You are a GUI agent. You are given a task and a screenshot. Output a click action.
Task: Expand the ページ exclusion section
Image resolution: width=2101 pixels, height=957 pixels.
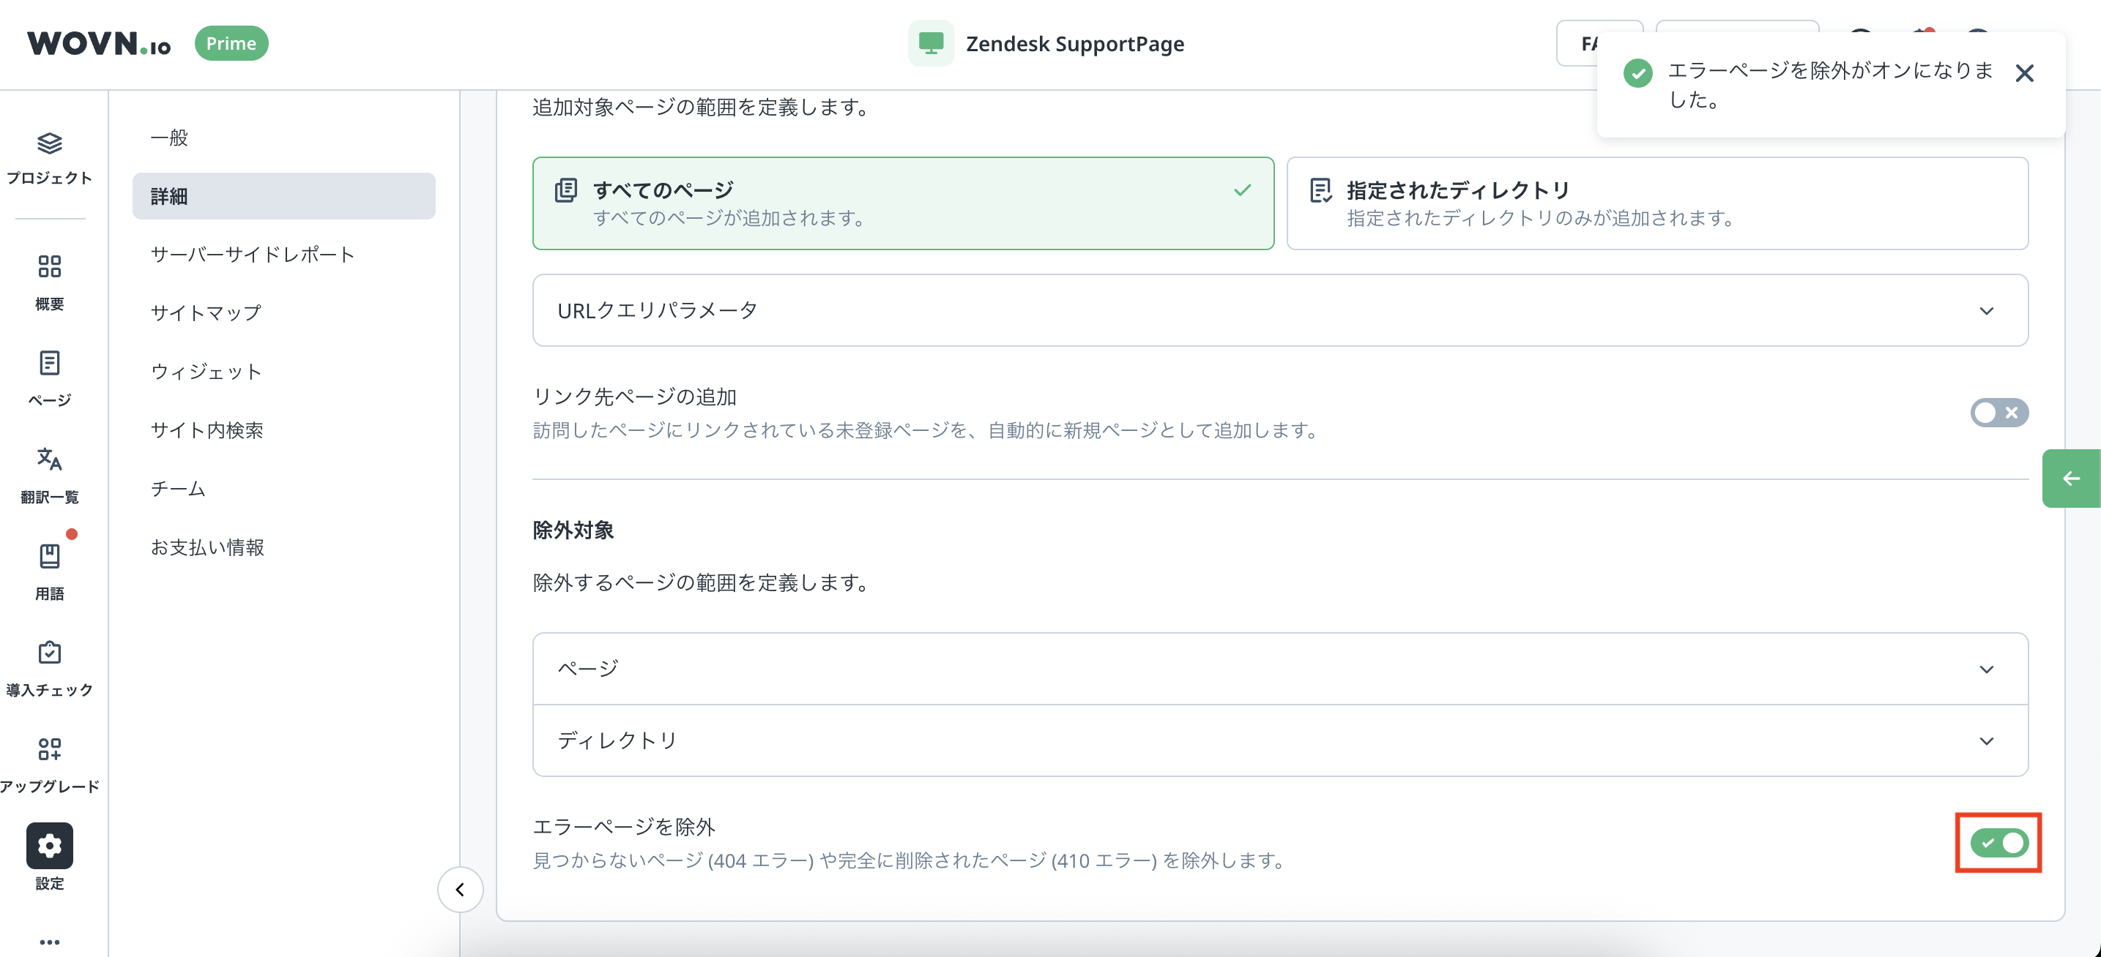click(1279, 669)
